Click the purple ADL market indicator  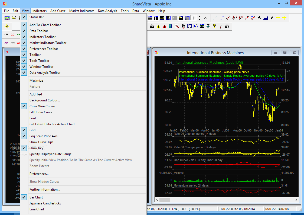tap(6, 43)
